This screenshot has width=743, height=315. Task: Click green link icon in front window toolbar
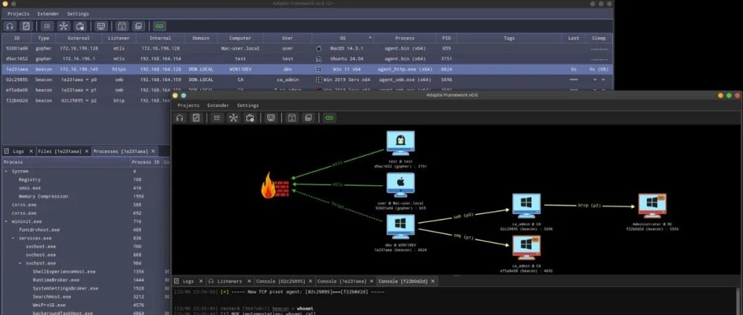pyautogui.click(x=330, y=118)
